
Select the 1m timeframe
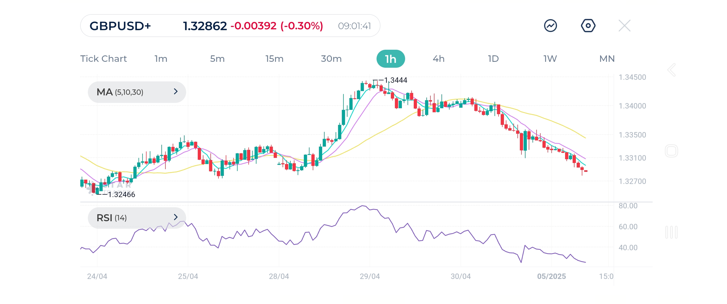click(x=161, y=59)
